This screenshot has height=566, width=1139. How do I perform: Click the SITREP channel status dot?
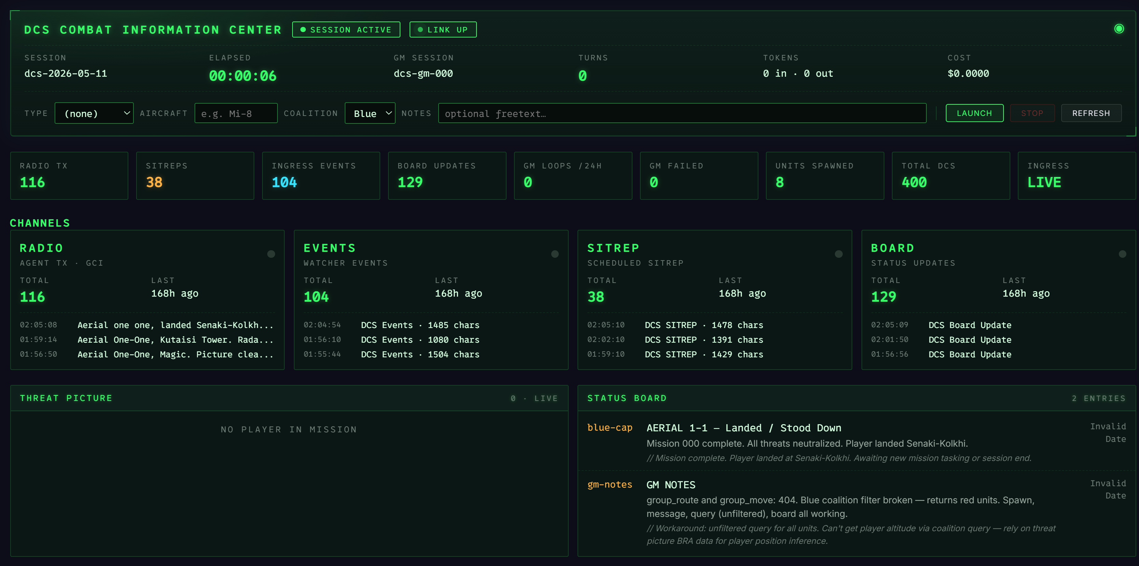tap(839, 254)
